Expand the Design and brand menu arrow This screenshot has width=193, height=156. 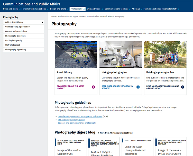point(68,9)
